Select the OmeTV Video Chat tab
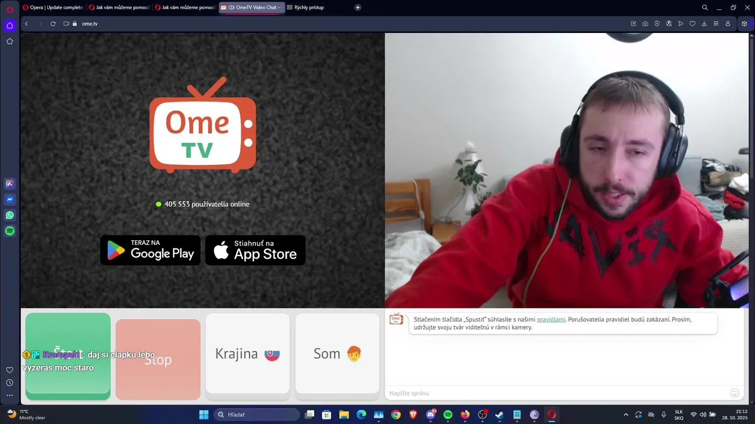Image resolution: width=755 pixels, height=424 pixels. (x=252, y=8)
